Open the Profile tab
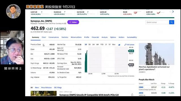Image resolution: width=181 pixels, height=101 pixels. [87, 37]
